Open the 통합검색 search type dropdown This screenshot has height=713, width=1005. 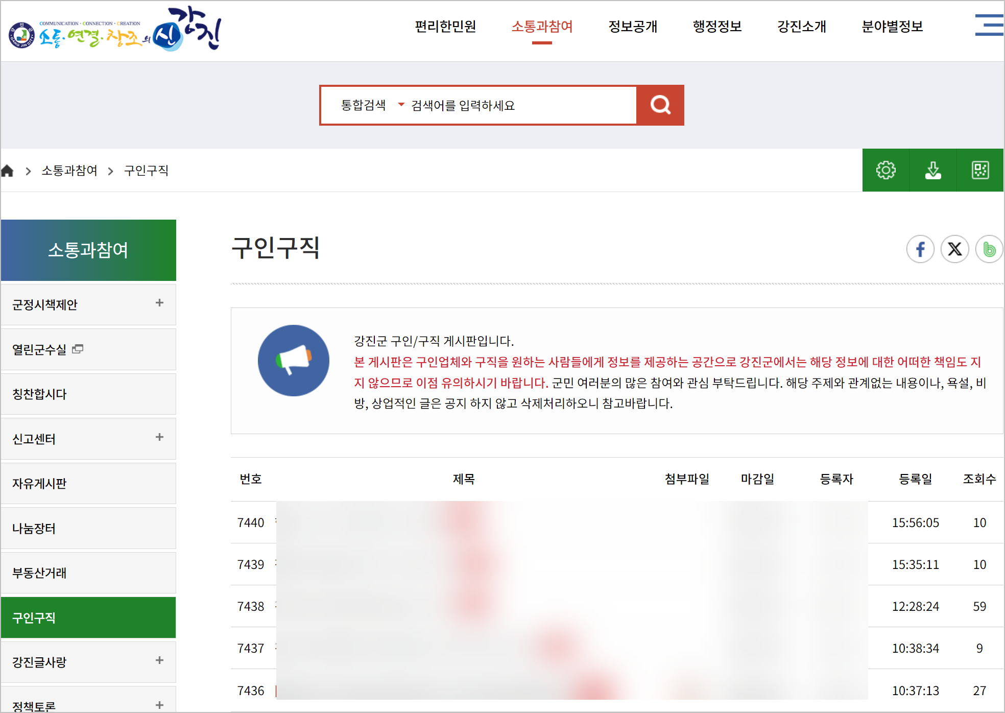[372, 105]
